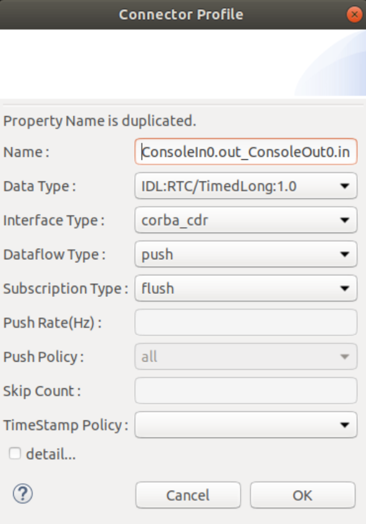This screenshot has width=366, height=524.
Task: Enable the detail... checkbox
Action: [15, 454]
